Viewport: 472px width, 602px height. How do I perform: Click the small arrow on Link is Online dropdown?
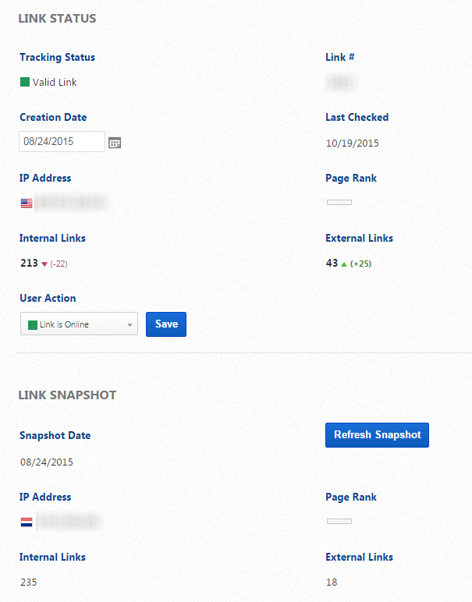(x=128, y=325)
